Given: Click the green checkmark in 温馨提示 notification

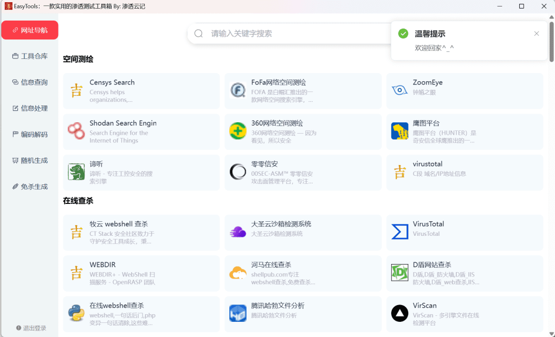Looking at the screenshot, I should coord(403,34).
